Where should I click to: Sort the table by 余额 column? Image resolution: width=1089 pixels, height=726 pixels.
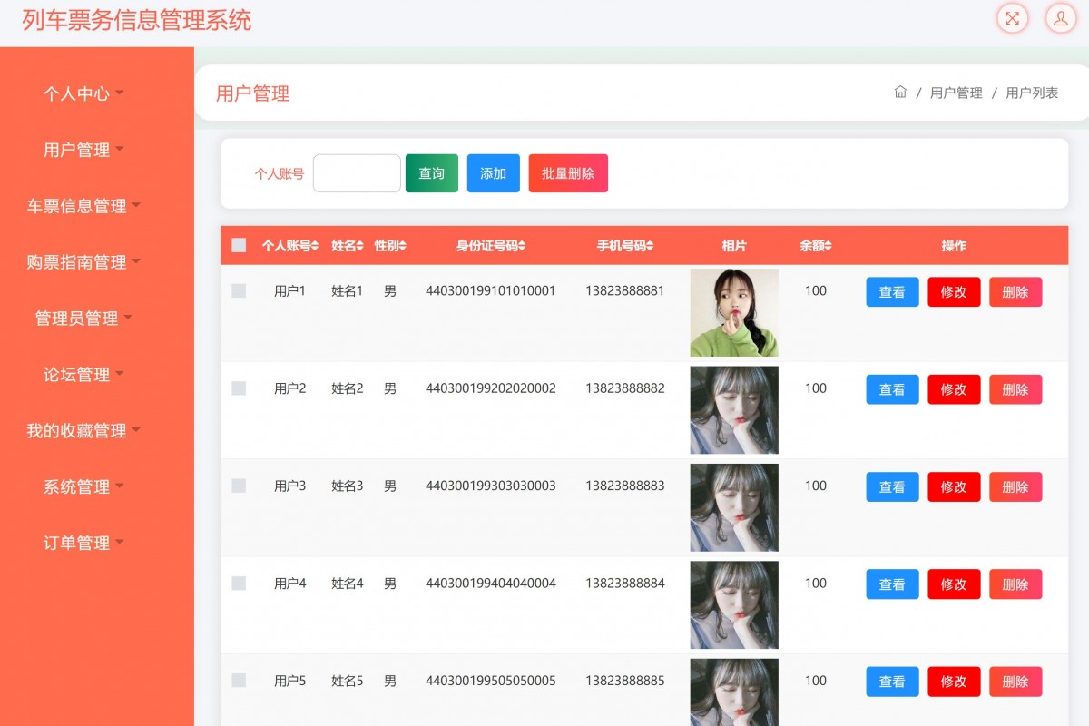pos(814,245)
